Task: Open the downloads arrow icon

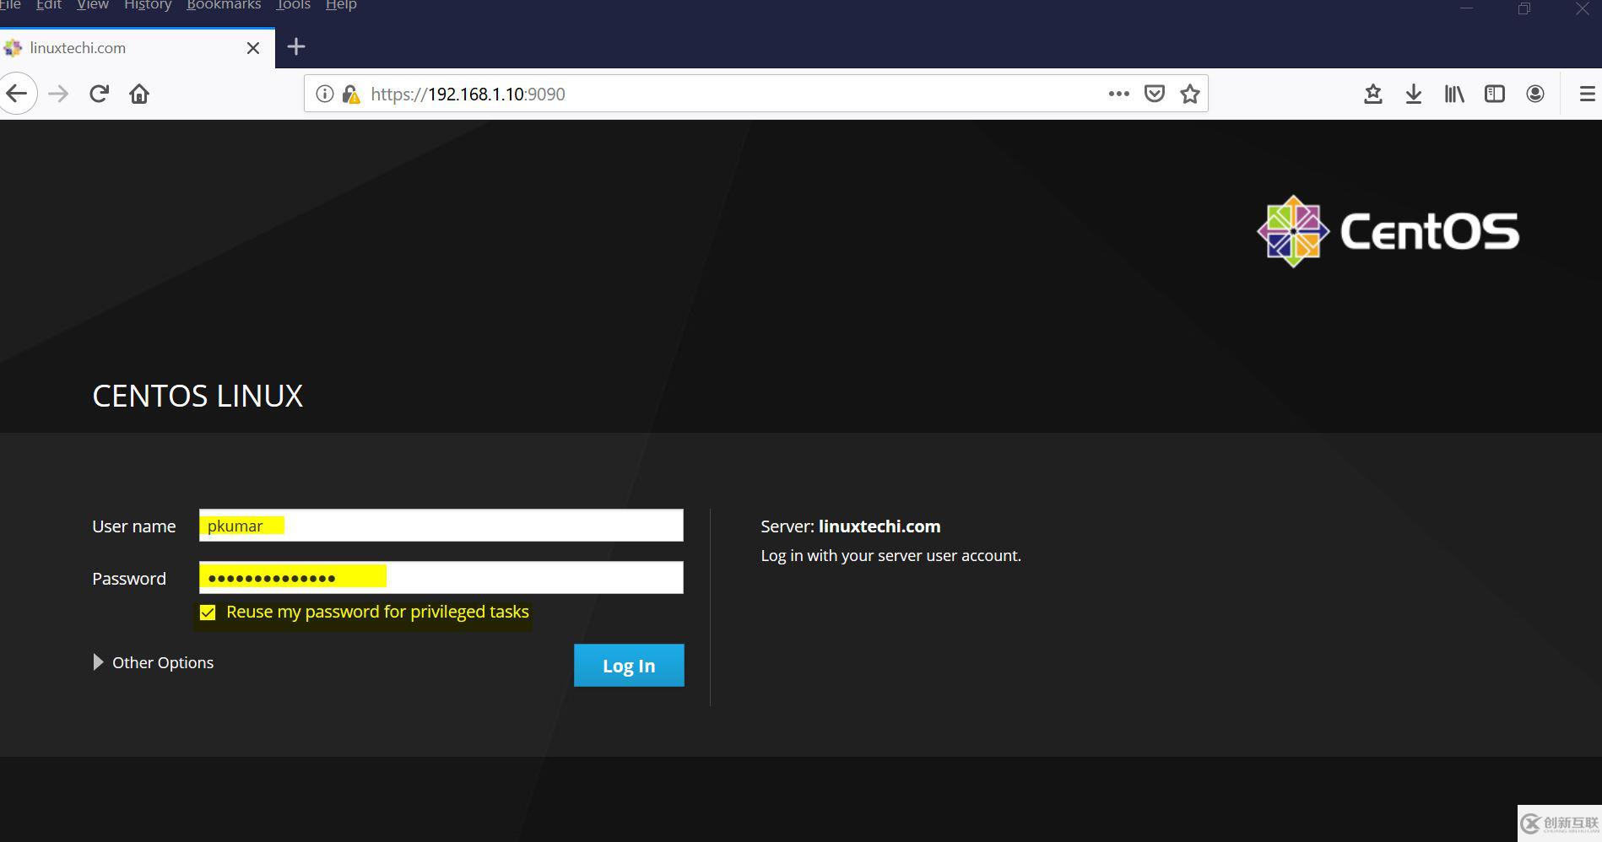Action: (1414, 94)
